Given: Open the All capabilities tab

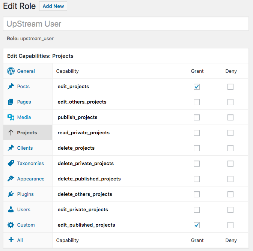Looking at the screenshot, I should [x=20, y=240].
